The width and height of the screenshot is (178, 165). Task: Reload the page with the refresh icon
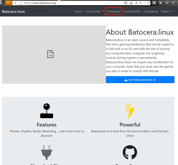pos(147,3)
